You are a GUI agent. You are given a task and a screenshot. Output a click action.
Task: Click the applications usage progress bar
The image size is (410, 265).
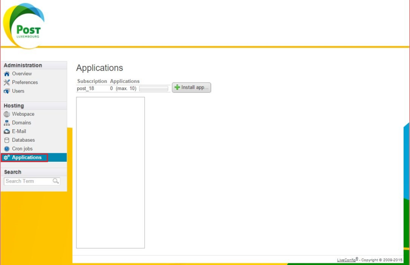154,89
